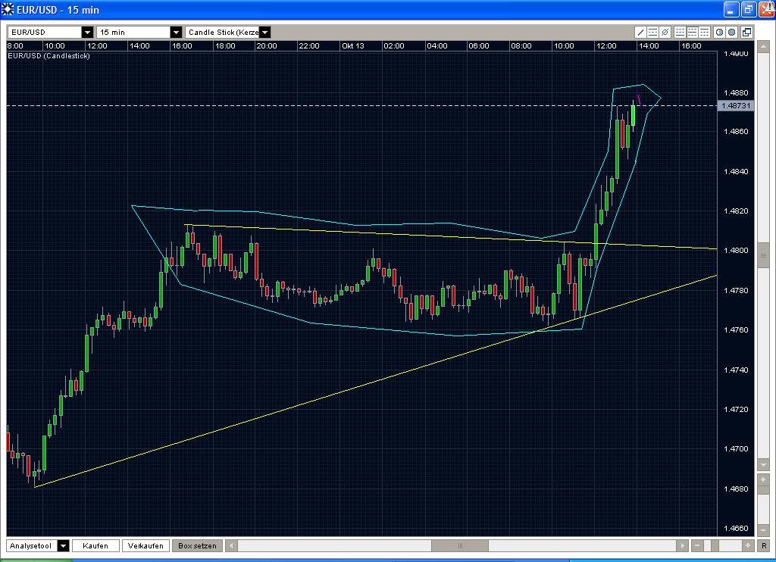Click the 1.4880 price axis label
The image size is (776, 562).
pyautogui.click(x=736, y=93)
